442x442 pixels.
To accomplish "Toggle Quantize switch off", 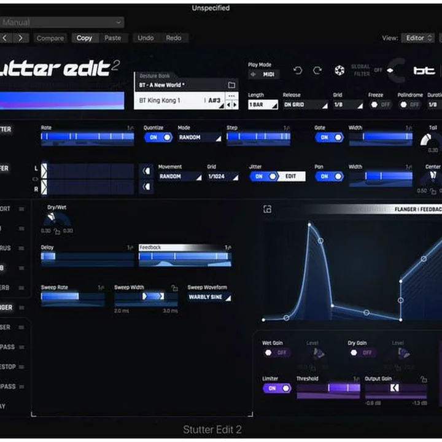I will coord(158,138).
